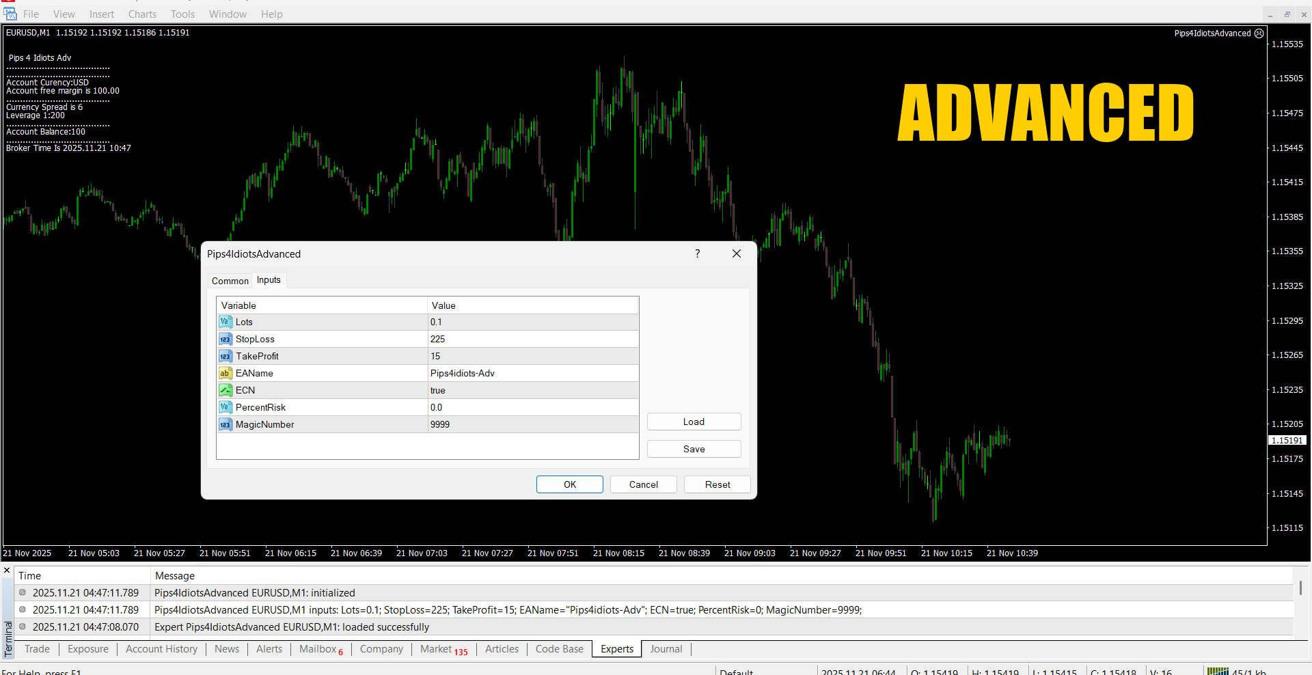Click the Save button

pos(694,449)
